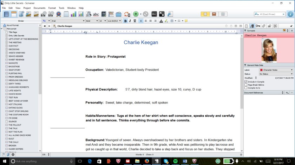The image size is (295, 165).
Task: Click the Project Targets bullseye icon
Action: click(59, 14)
